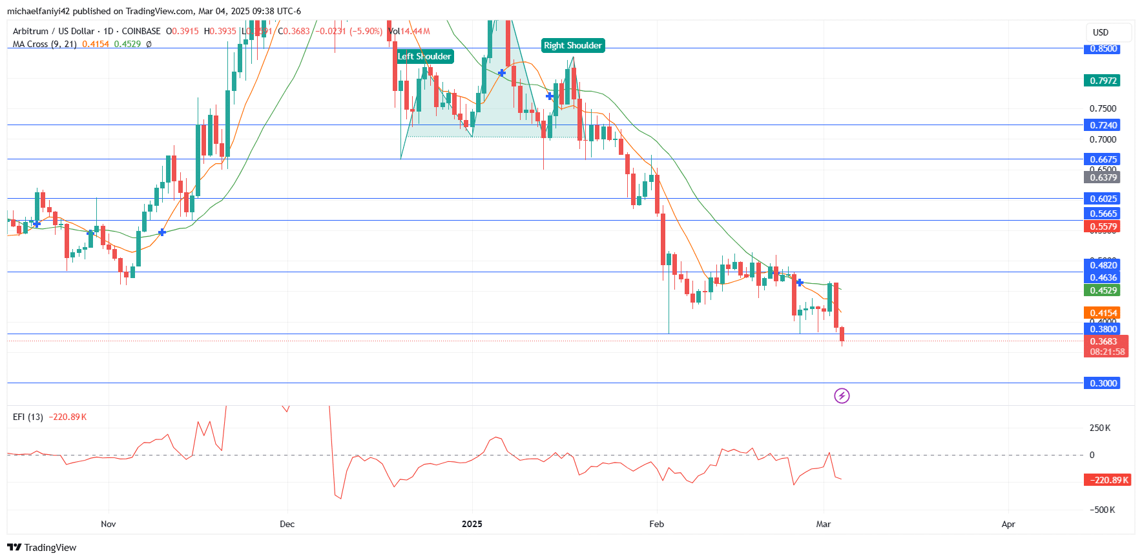This screenshot has width=1142, height=560.
Task: Click the green 0.4529 MA value label
Action: [x=1103, y=290]
